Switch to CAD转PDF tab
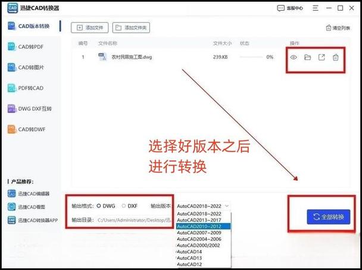 pyautogui.click(x=26, y=47)
